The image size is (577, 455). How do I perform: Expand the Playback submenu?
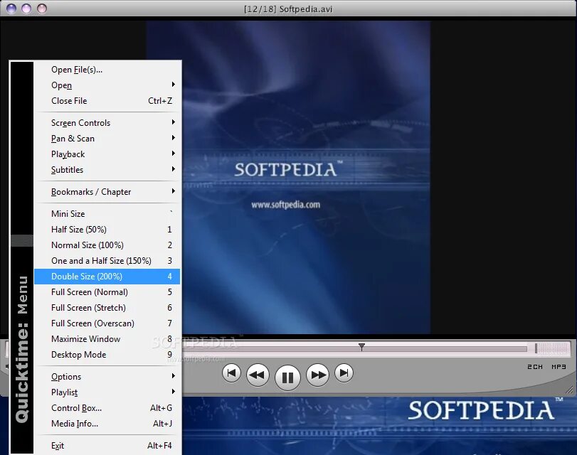[x=107, y=154]
